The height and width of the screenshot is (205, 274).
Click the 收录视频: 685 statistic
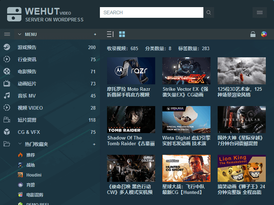122,48
